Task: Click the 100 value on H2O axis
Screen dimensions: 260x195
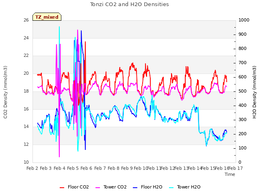Action: (243, 148)
